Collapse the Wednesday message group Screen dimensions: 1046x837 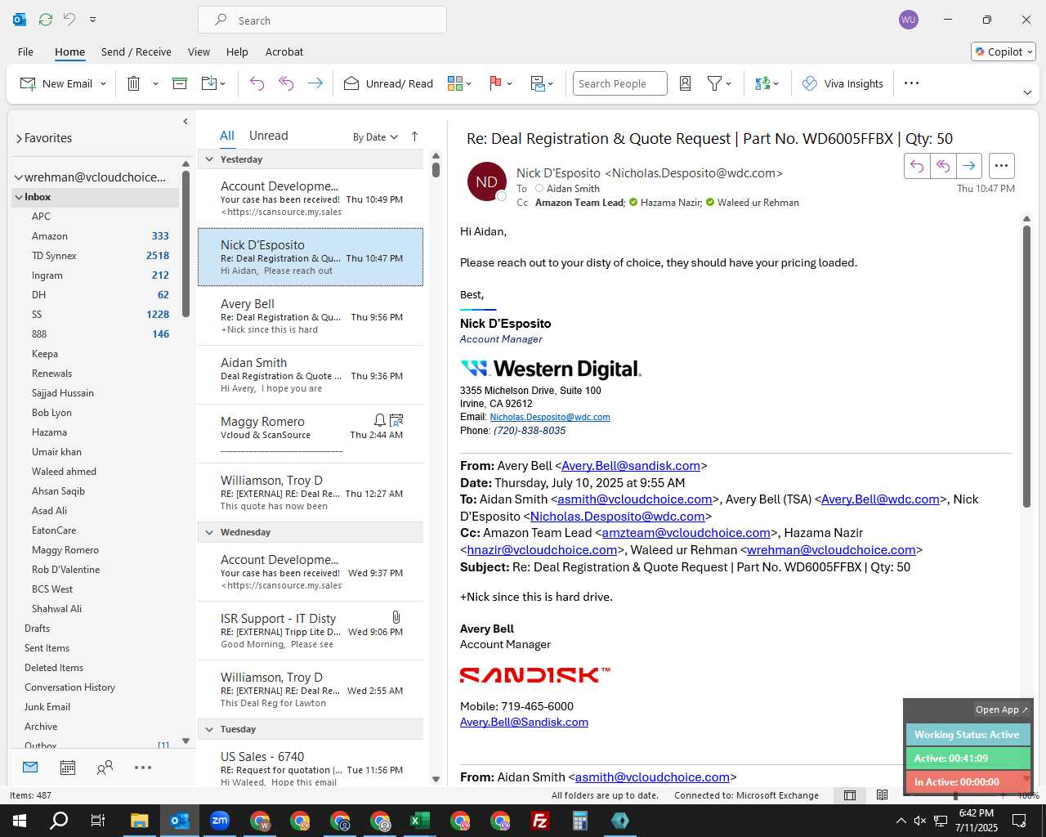click(x=209, y=532)
